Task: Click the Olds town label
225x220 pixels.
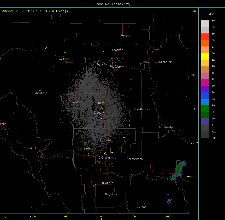Action: [x=101, y=103]
